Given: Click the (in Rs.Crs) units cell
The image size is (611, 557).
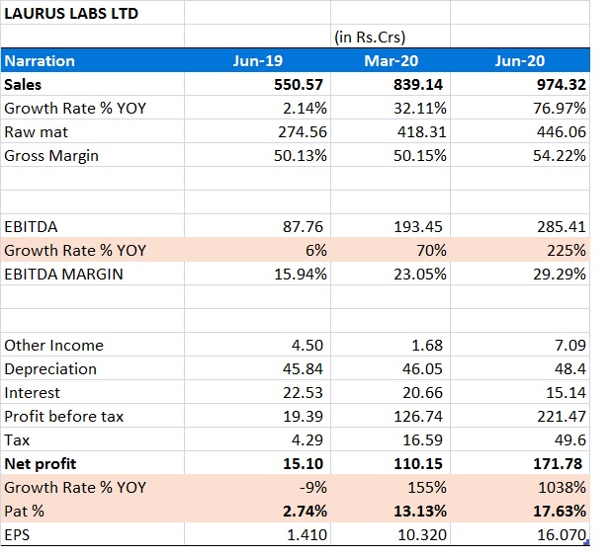Looking at the screenshot, I should pyautogui.click(x=391, y=37).
